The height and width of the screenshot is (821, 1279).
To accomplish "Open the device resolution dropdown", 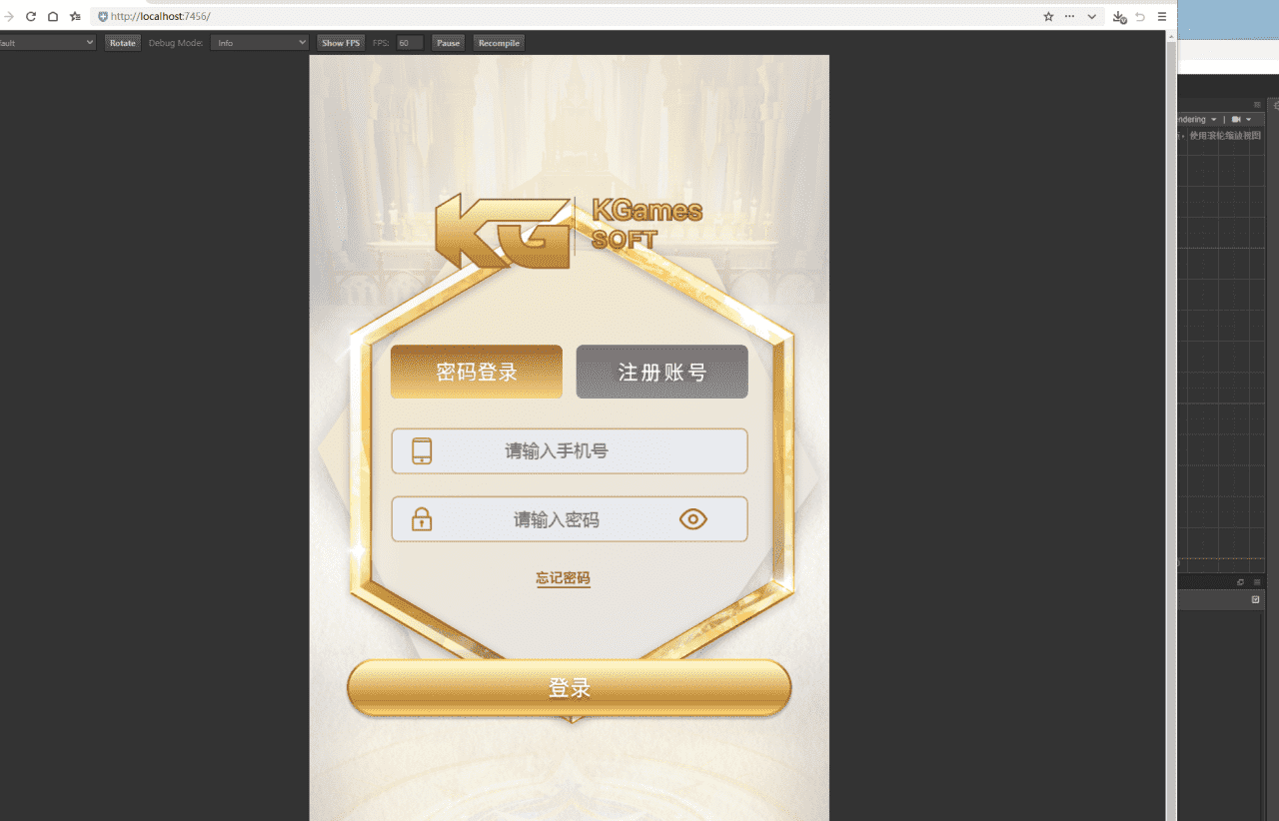I will (x=47, y=43).
